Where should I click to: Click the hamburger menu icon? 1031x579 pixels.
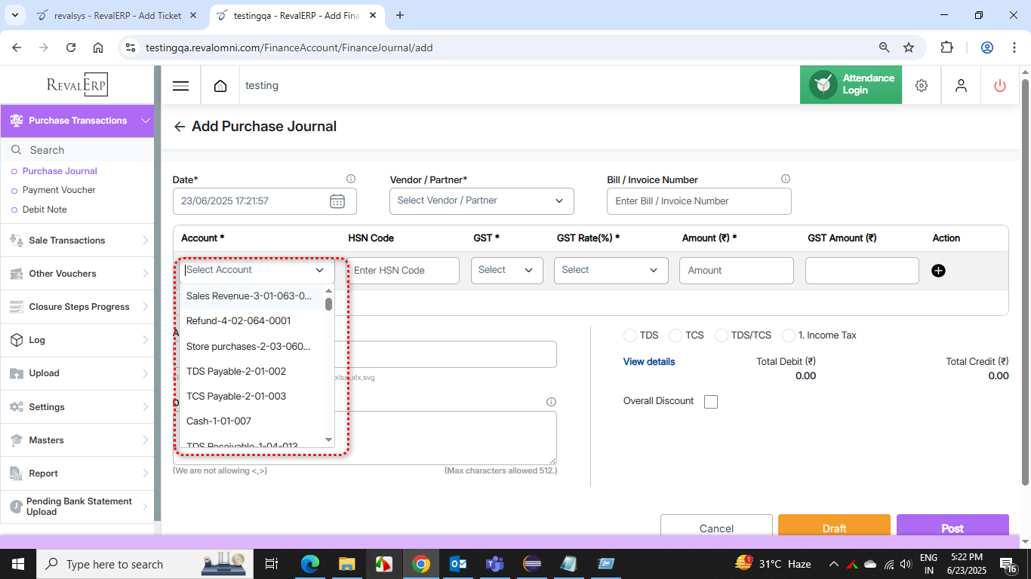[180, 86]
